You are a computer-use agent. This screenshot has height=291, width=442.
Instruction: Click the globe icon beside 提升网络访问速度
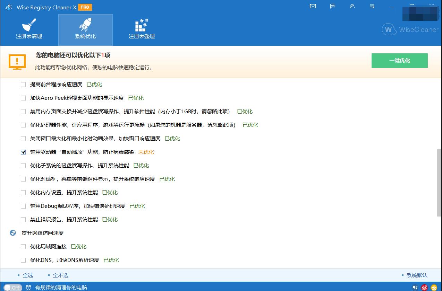(x=13, y=233)
